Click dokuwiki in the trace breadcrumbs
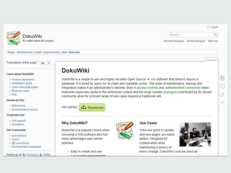Viewport: 231px width, 173px height. point(74,52)
